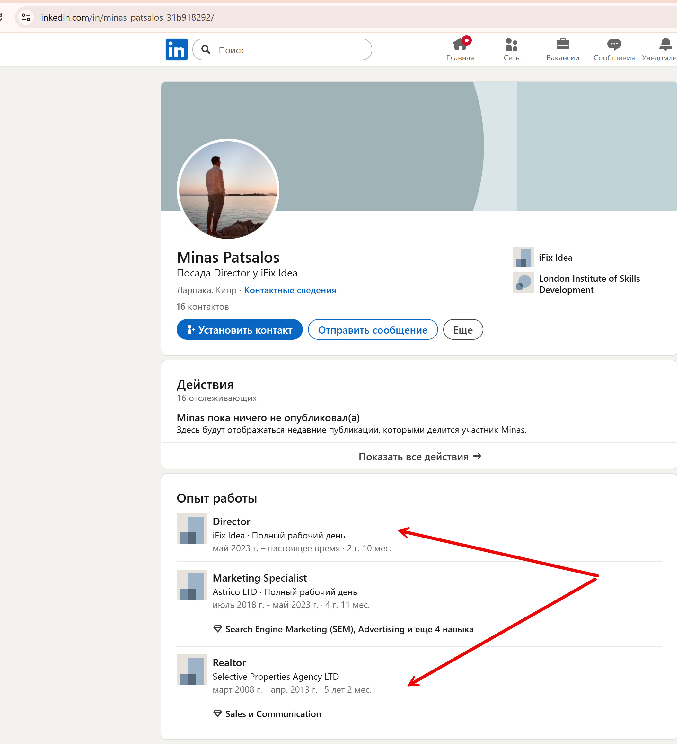677x744 pixels.
Task: Open the Сеть network icon
Action: coord(511,45)
